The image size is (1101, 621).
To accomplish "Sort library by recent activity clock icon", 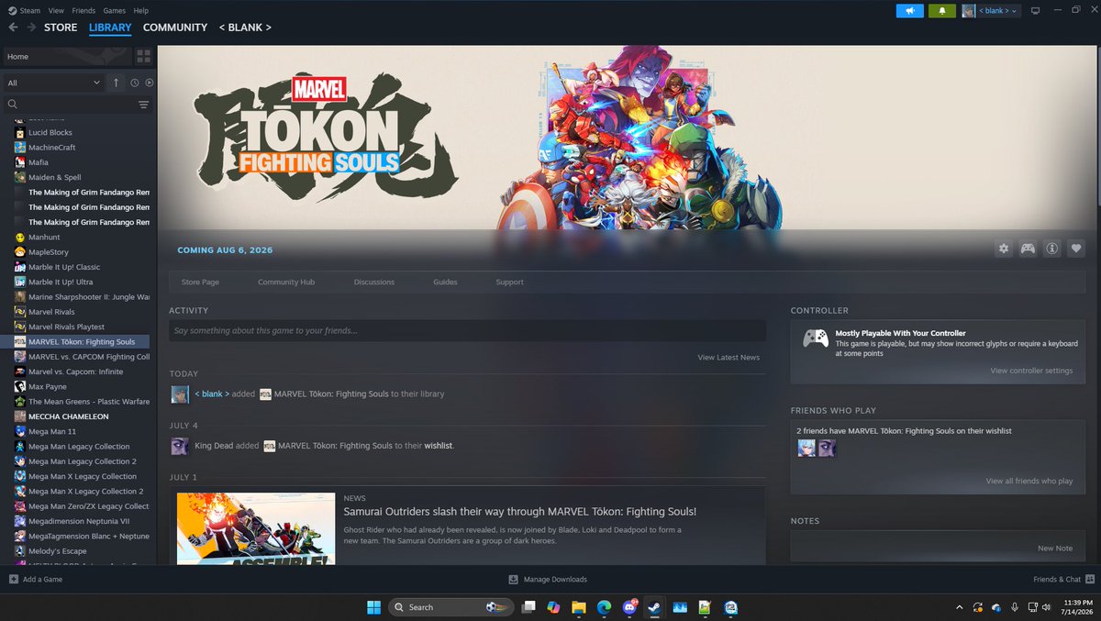I will click(134, 83).
